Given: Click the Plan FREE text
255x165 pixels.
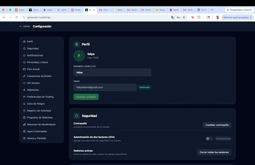Looking at the screenshot, I should pos(93,58).
